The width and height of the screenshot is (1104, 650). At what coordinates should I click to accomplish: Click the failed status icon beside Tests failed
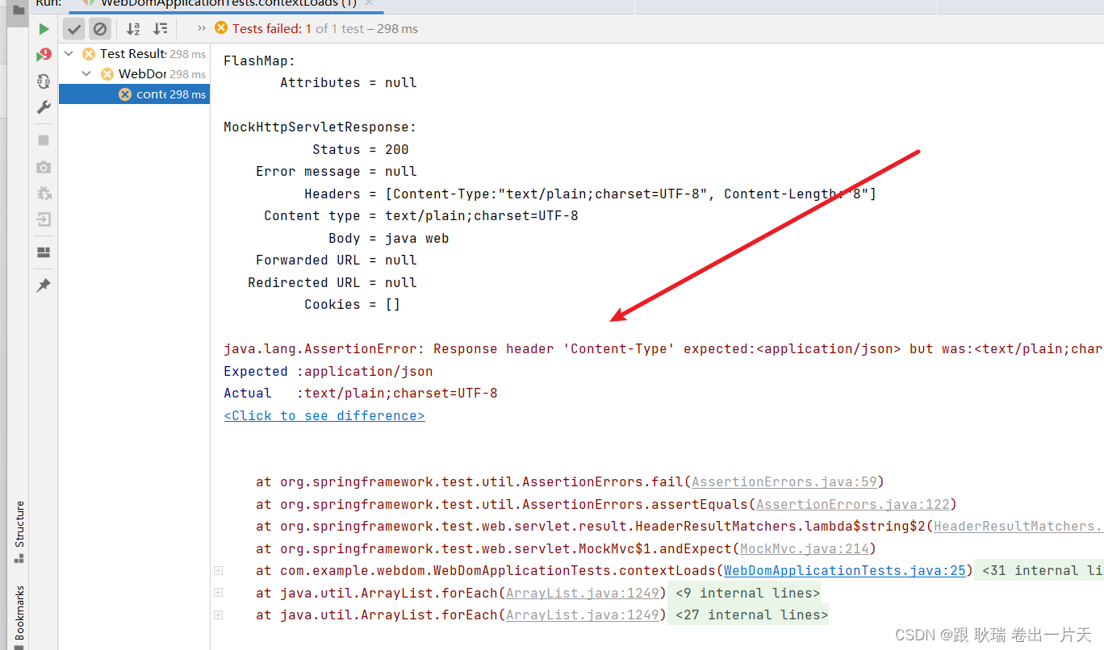[x=221, y=28]
